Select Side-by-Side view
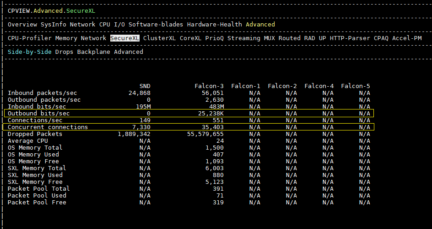Image resolution: width=432 pixels, height=229 pixels. (29, 52)
